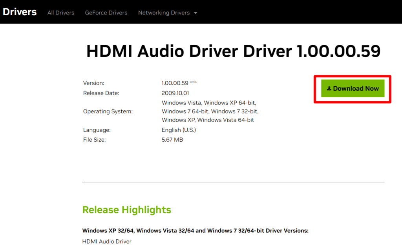
Task: Click the Release Date: label
Action: [x=101, y=93]
